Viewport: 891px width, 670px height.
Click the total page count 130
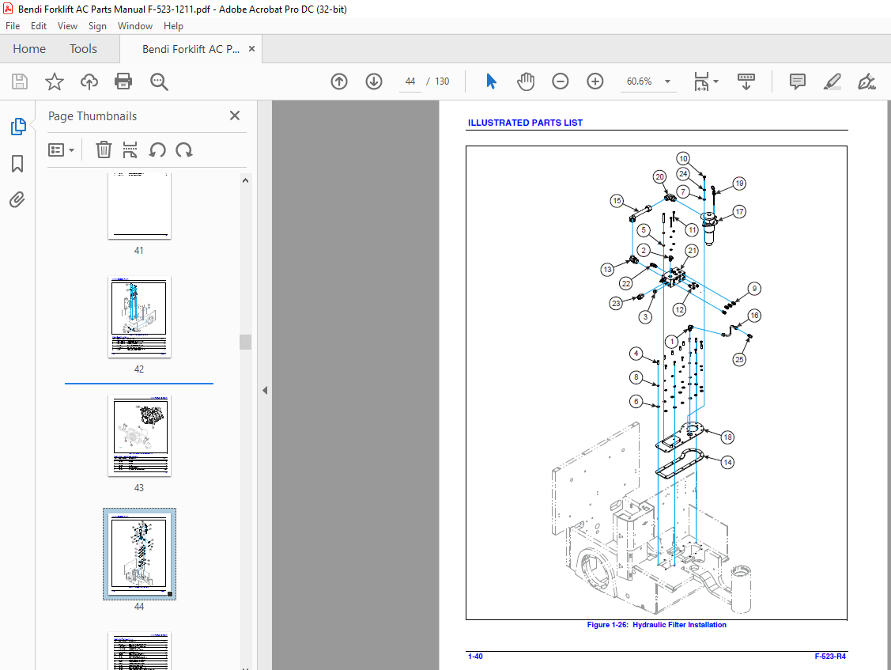coord(442,81)
